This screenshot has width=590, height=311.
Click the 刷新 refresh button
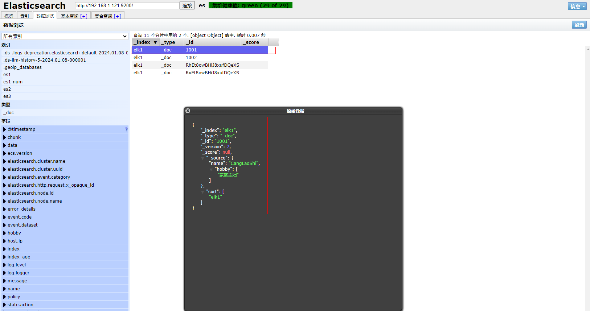click(x=579, y=25)
